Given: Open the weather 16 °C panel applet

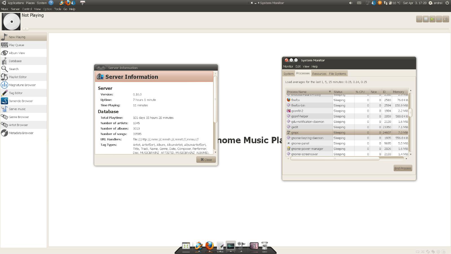Looking at the screenshot, I should pos(394,3).
